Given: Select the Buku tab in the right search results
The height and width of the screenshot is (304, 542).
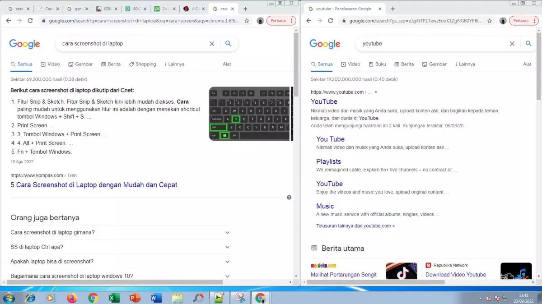Looking at the screenshot, I should (x=377, y=64).
